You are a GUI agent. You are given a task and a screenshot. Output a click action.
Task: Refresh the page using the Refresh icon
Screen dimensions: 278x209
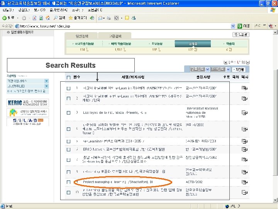pyautogui.click(x=41, y=18)
